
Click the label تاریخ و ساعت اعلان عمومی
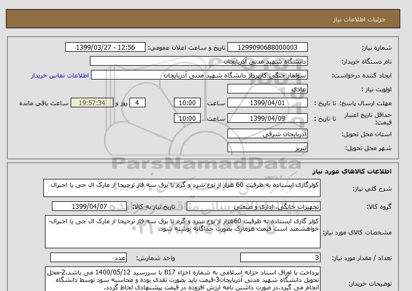(x=187, y=48)
